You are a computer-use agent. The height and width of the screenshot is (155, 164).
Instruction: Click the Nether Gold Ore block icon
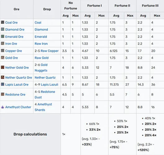[x=2, y=67]
